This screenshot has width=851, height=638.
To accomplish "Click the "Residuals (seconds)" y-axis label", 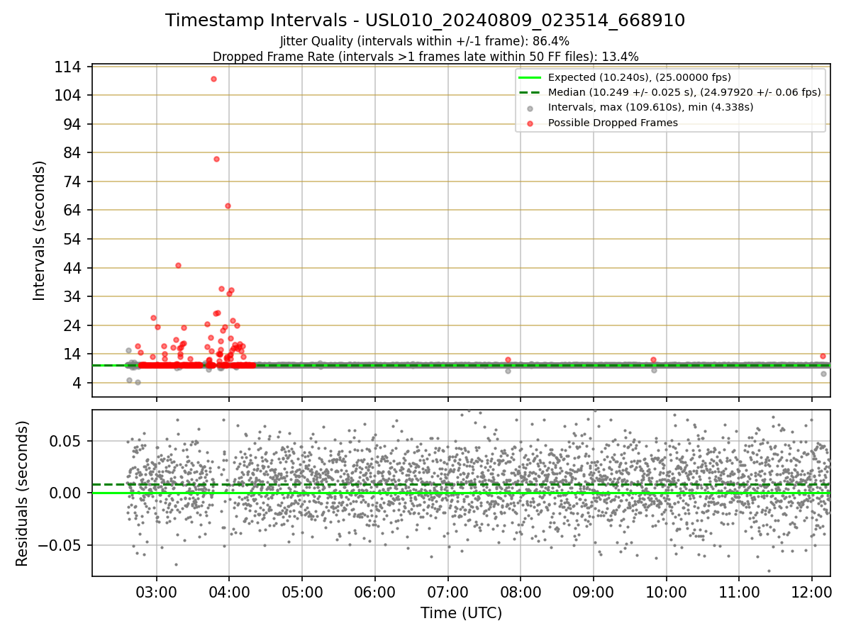I will tap(23, 493).
